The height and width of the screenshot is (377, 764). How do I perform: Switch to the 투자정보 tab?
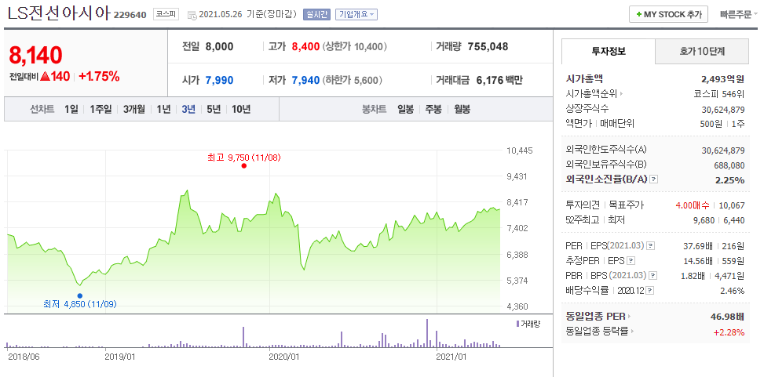coord(608,51)
